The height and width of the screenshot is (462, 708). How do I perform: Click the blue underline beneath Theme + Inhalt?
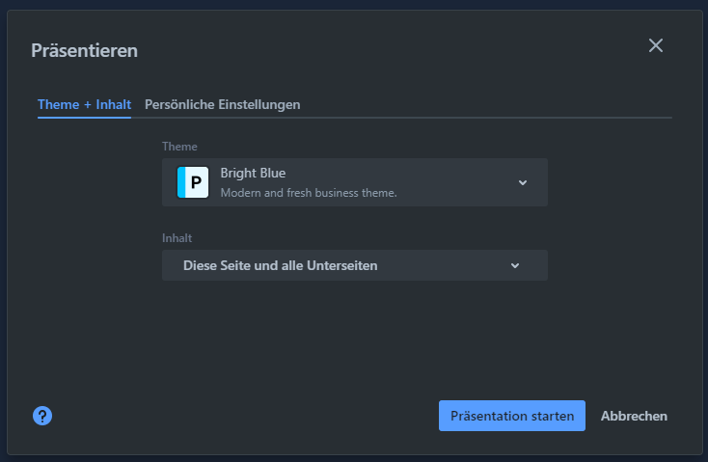[84, 118]
